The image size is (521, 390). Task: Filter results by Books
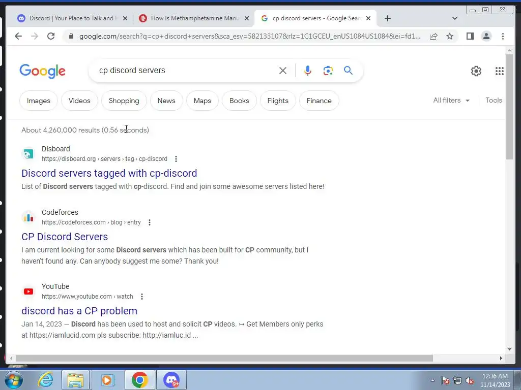[239, 101]
